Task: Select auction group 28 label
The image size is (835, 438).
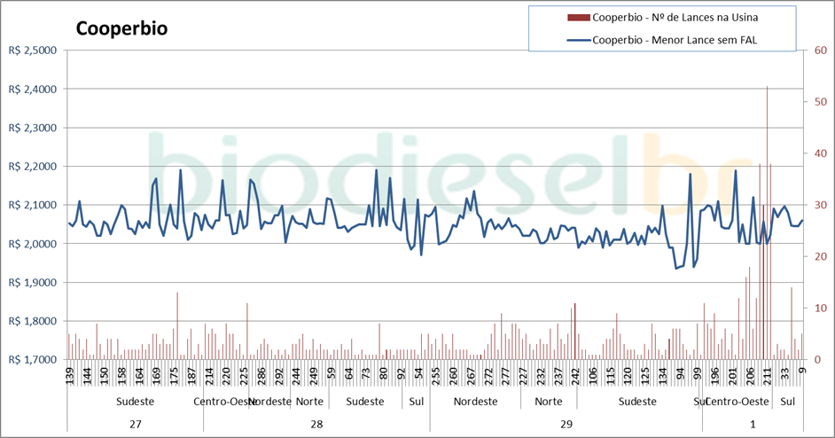Action: tap(316, 424)
